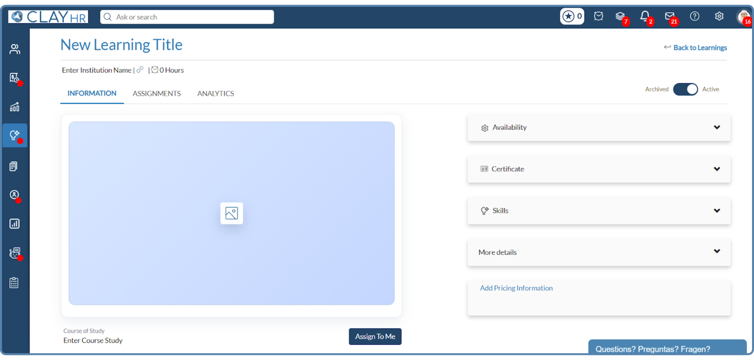Open the alarm clock timer icon
Viewport: 754px width, 360px height.
click(x=598, y=16)
